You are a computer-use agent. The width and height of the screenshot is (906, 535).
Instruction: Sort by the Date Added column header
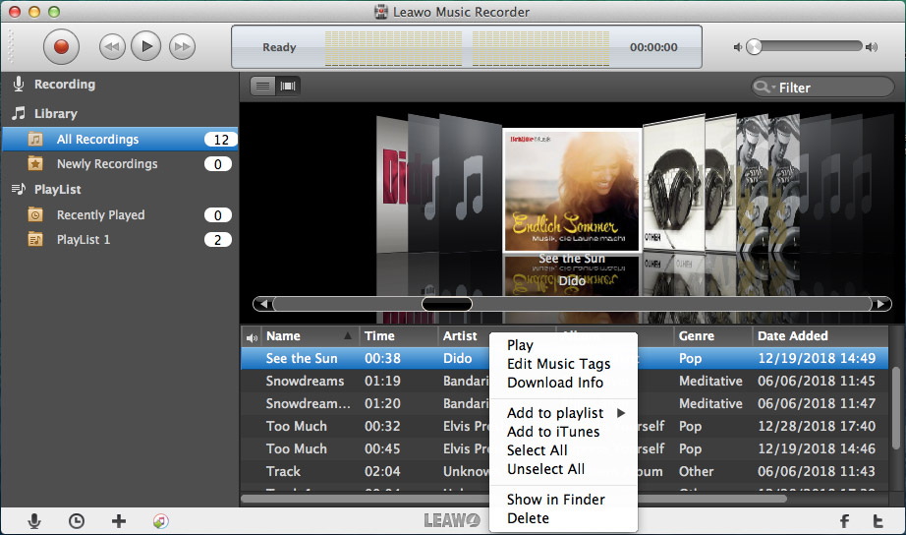(820, 336)
